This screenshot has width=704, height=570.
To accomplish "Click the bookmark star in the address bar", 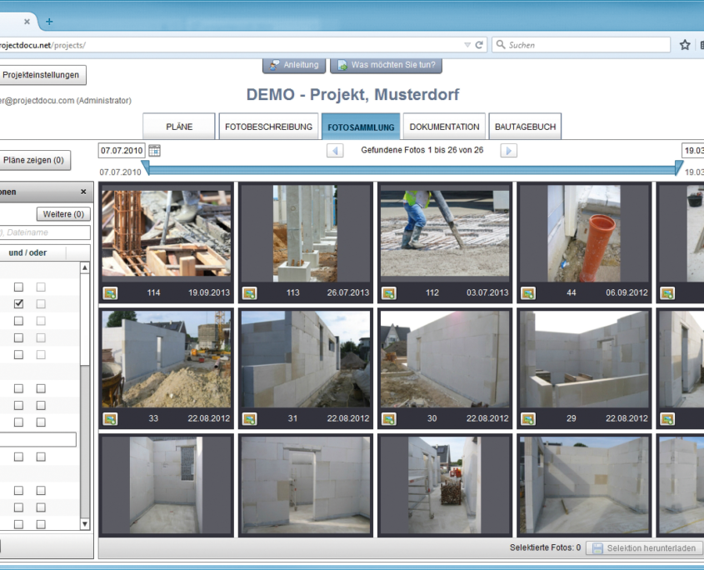I will click(685, 44).
